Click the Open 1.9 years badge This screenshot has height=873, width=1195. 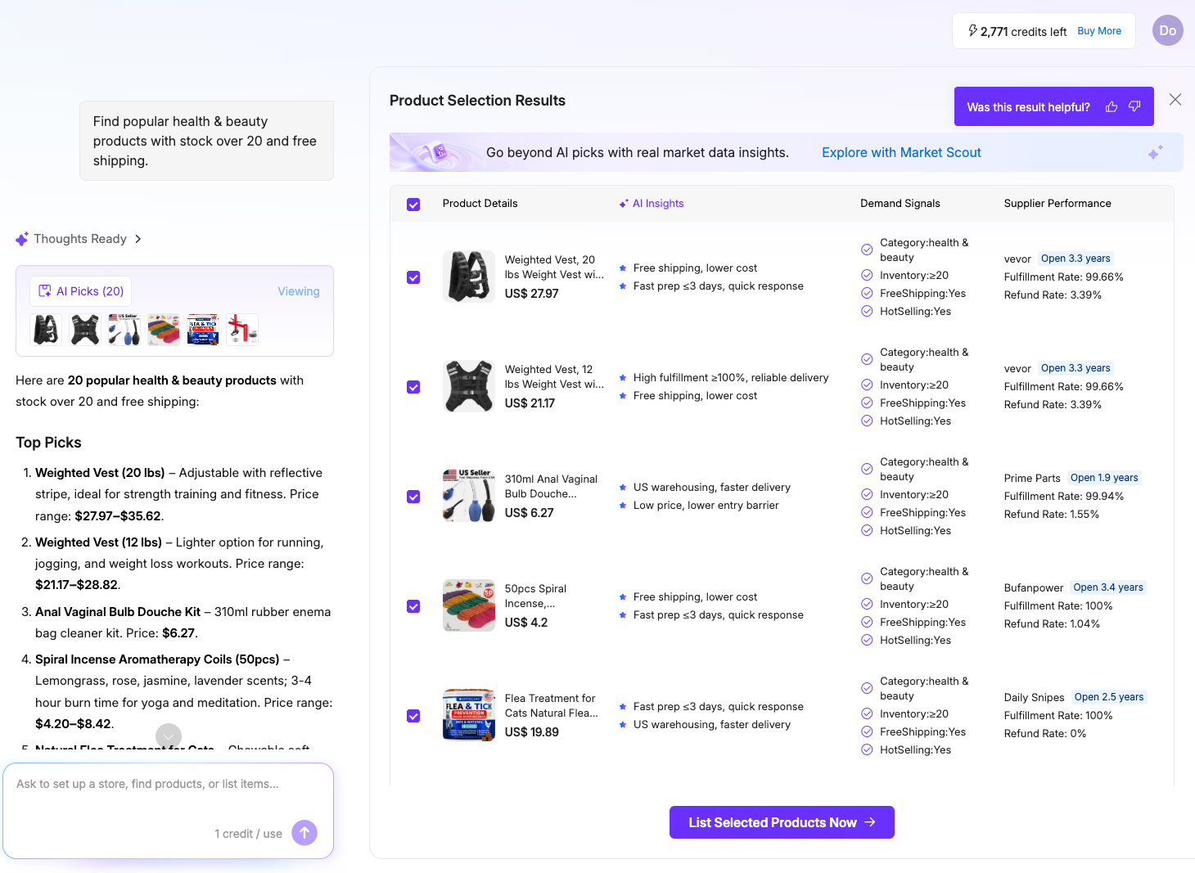(x=1104, y=478)
